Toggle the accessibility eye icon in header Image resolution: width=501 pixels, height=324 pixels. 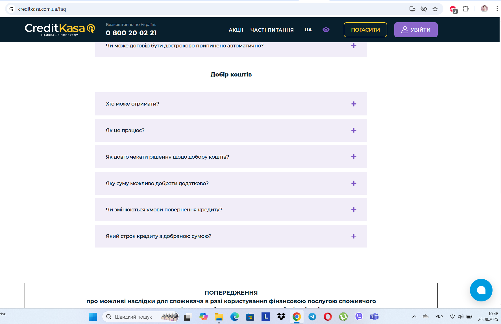(x=326, y=30)
